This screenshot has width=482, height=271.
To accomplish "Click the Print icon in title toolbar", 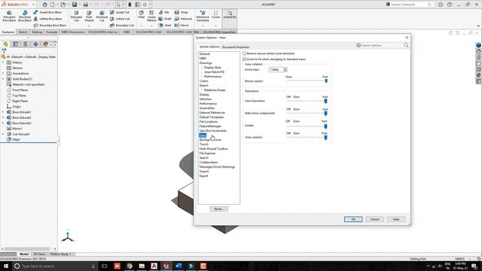I will (x=85, y=5).
